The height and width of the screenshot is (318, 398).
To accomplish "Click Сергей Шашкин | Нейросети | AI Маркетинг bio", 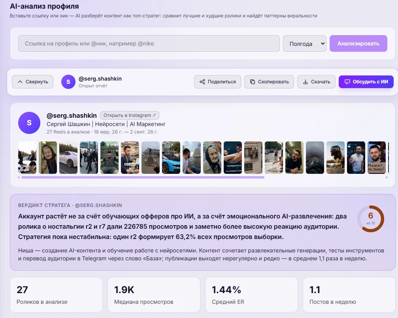I will (106, 124).
